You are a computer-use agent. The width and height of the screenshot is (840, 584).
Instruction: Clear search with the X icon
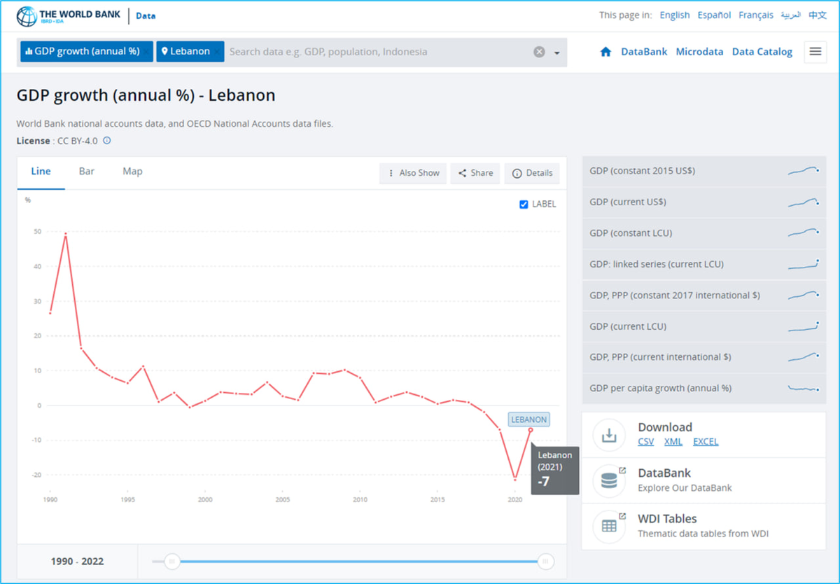click(539, 52)
